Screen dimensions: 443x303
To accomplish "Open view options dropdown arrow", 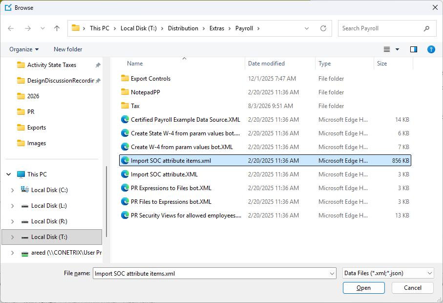I will (397, 49).
